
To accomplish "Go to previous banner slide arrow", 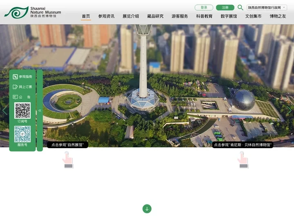I will (5, 110).
